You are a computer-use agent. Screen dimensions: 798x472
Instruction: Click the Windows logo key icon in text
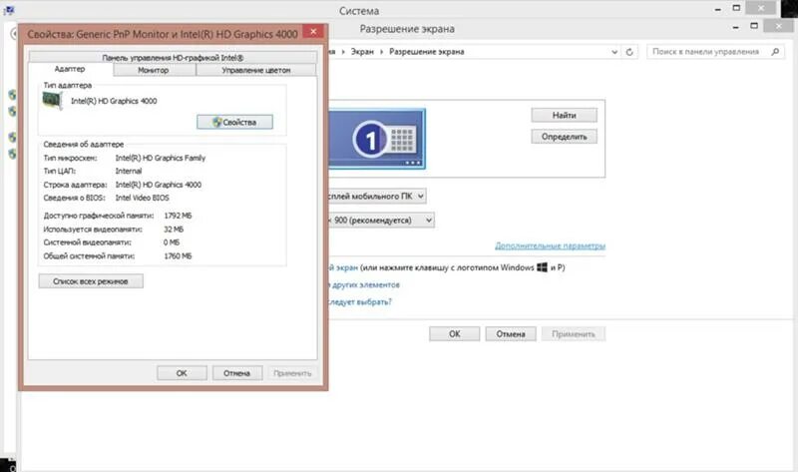click(x=542, y=267)
